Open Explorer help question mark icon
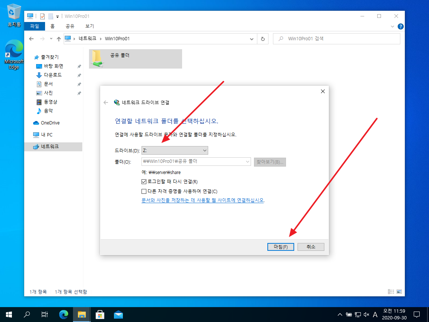The image size is (429, 322). tap(401, 26)
